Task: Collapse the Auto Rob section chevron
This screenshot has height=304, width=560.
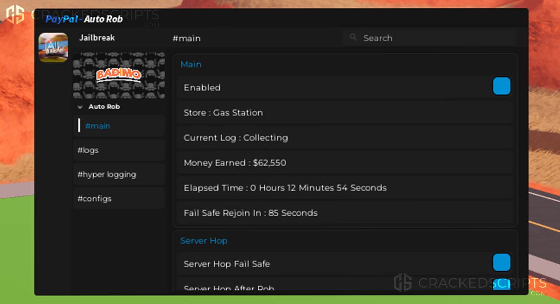Action: point(80,107)
